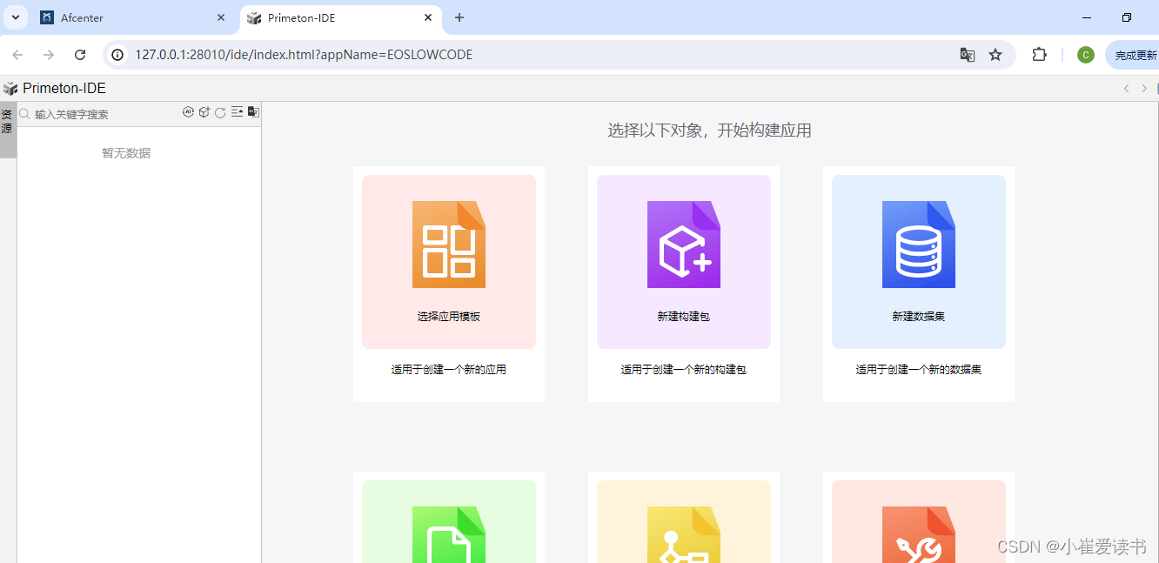This screenshot has height=563, width=1159.
Task: Click the 选择应用模板 orange icon
Action: tap(449, 245)
